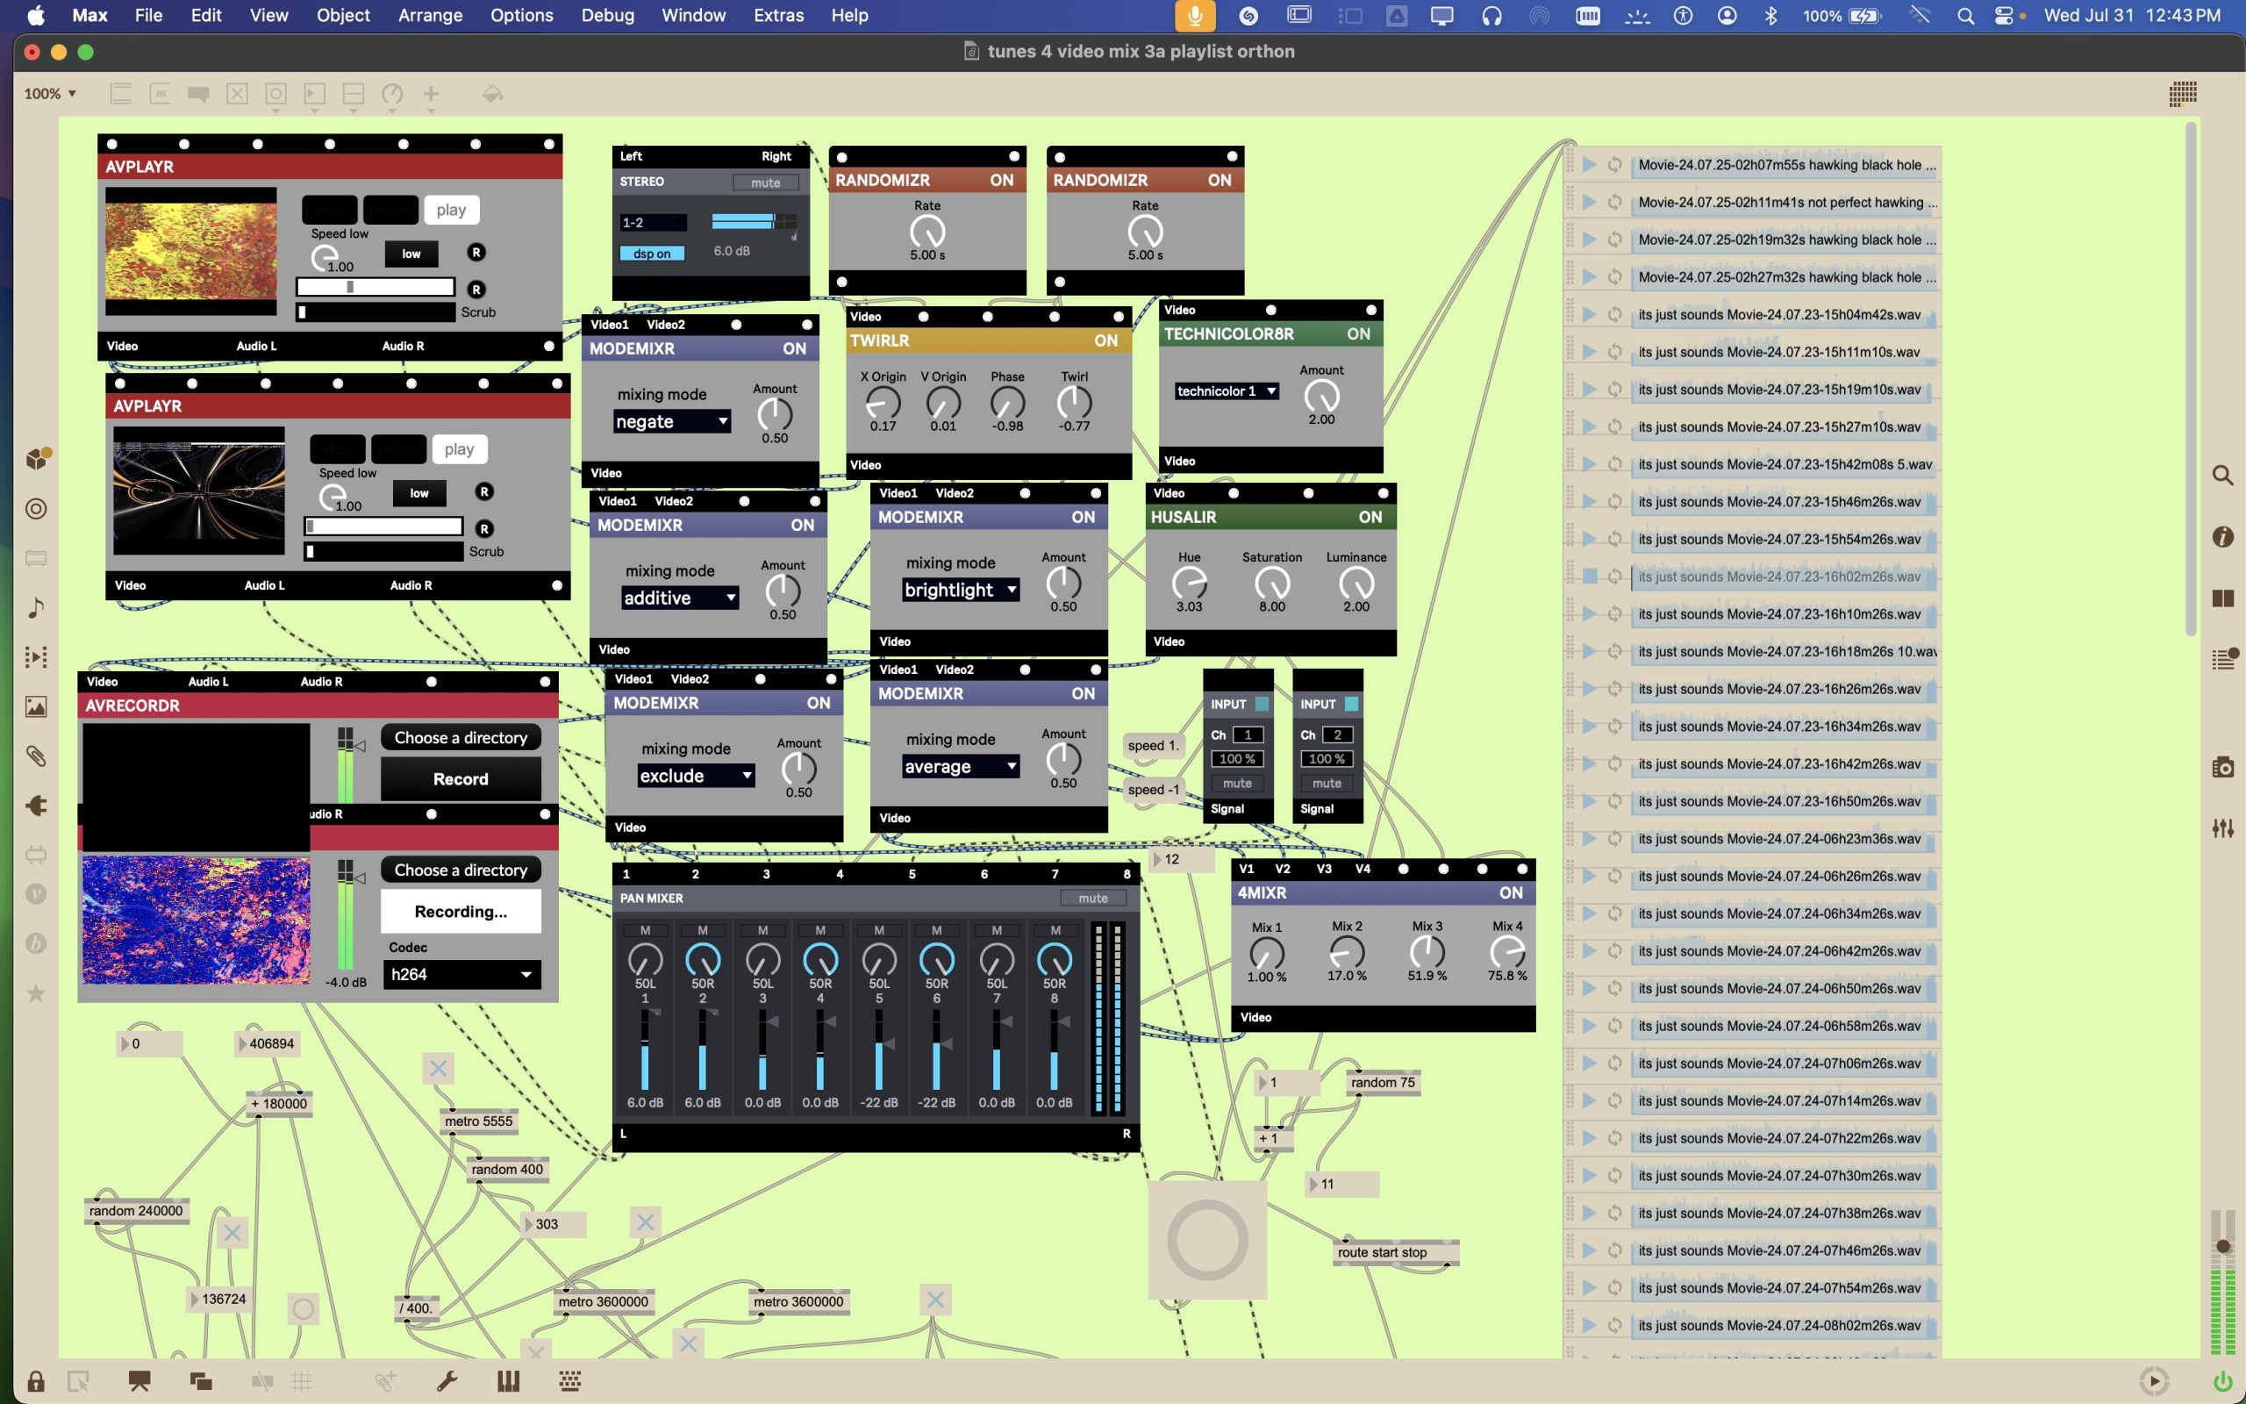Click the paint bucket format icon in top toolbar
Viewport: 2246px width, 1404px height.
coord(493,94)
